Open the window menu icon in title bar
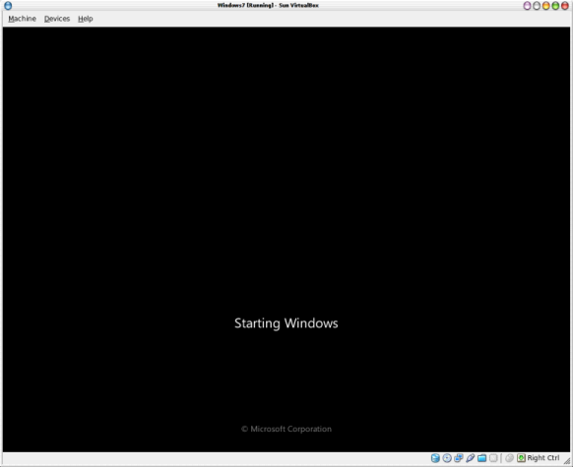The height and width of the screenshot is (467, 573). [8, 6]
